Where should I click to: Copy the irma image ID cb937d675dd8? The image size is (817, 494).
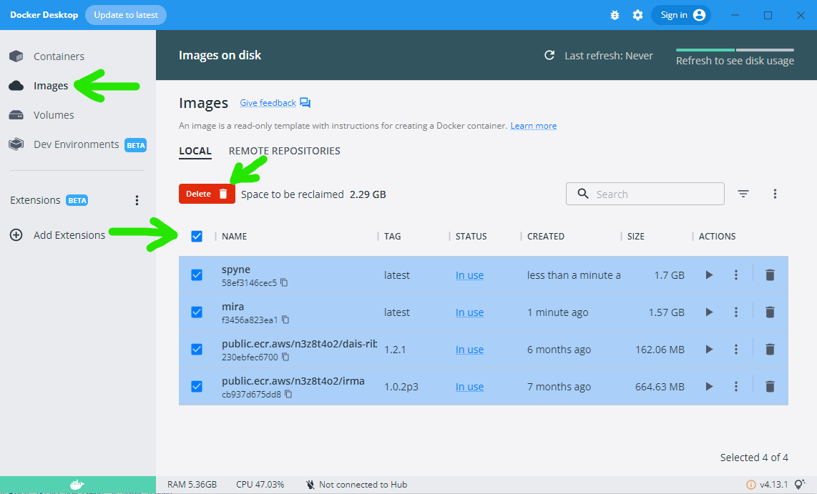tap(288, 394)
